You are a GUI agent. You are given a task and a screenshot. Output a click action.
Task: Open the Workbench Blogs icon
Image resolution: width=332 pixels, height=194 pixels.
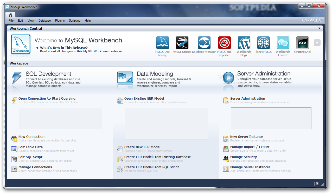pyautogui.click(x=244, y=43)
